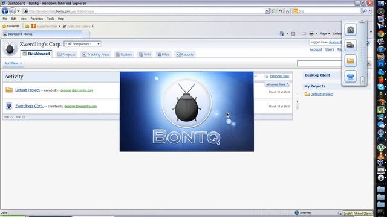Click the Add to Favorites Bar icon
Screen dimensions: 387x217
pyautogui.click(x=27, y=26)
